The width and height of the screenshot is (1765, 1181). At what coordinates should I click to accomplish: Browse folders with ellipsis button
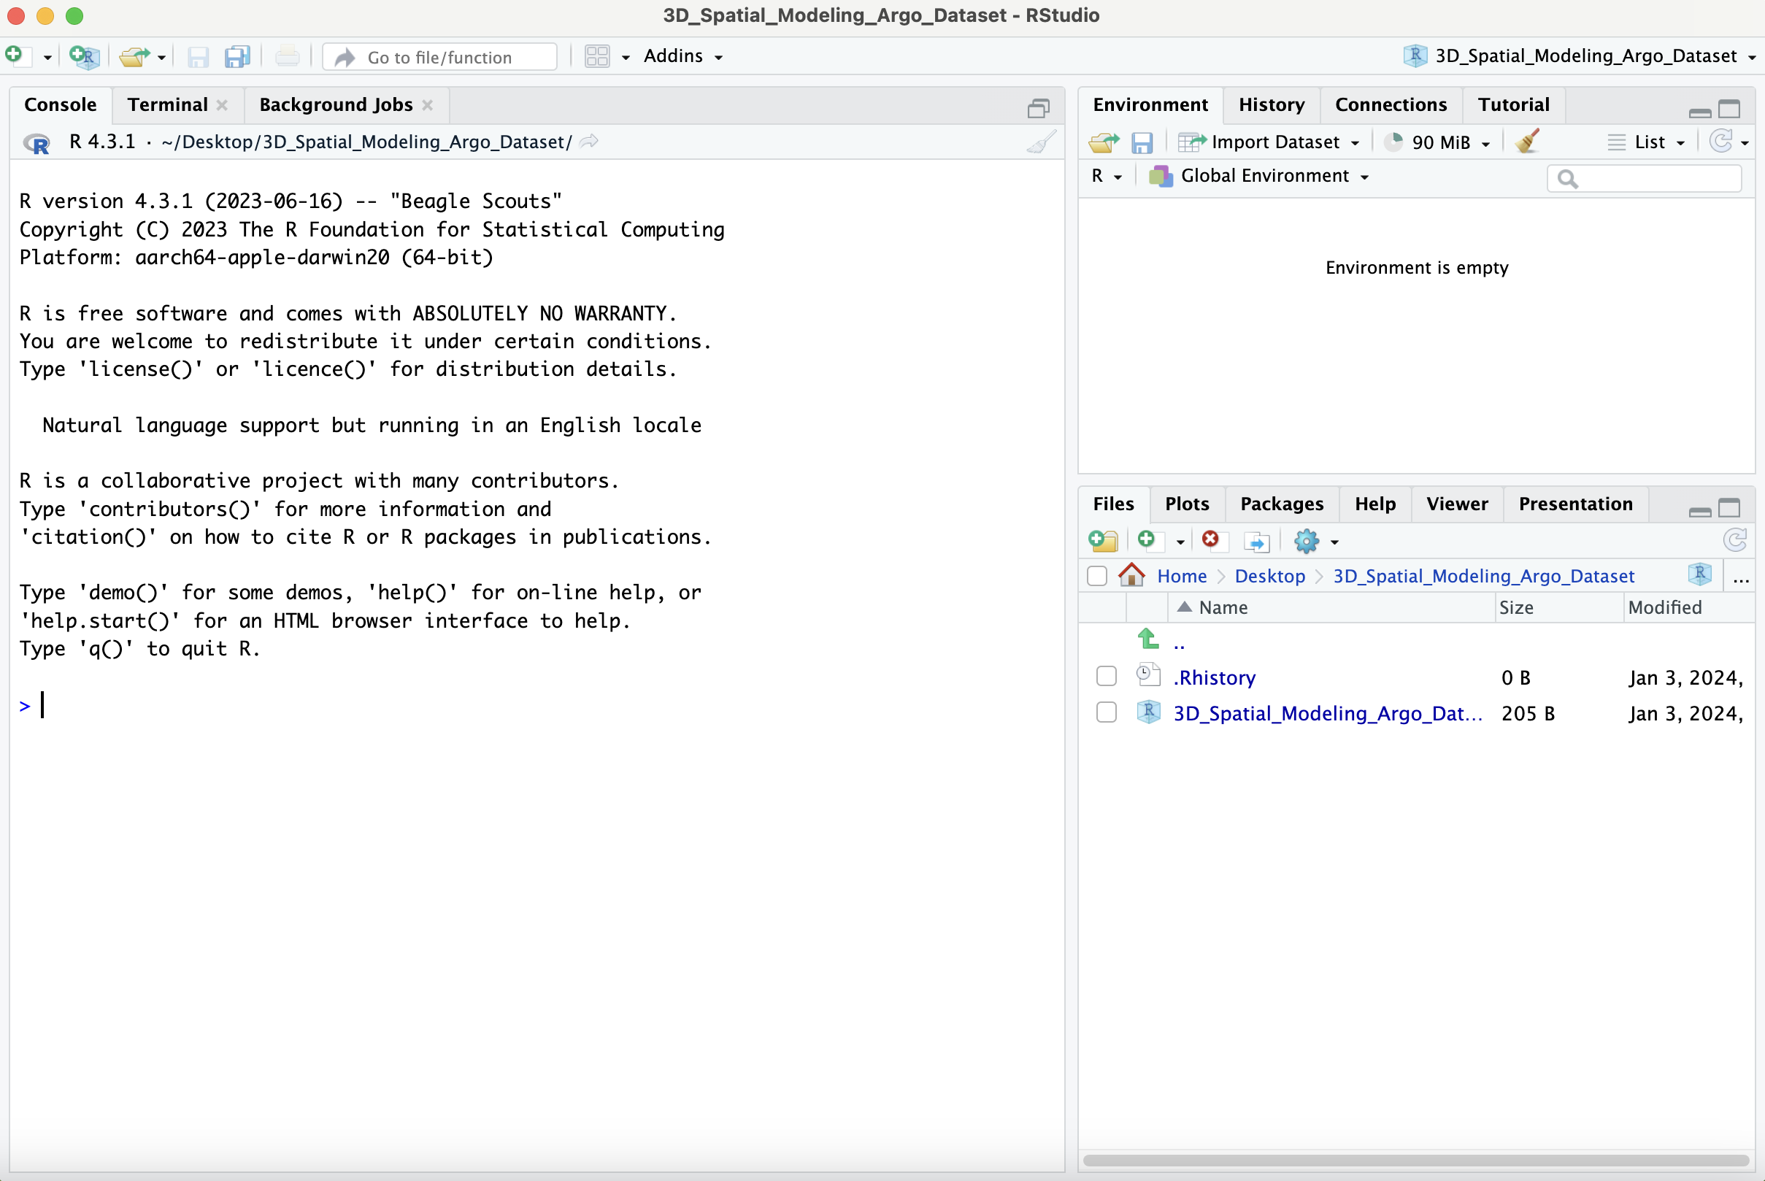pos(1741,578)
